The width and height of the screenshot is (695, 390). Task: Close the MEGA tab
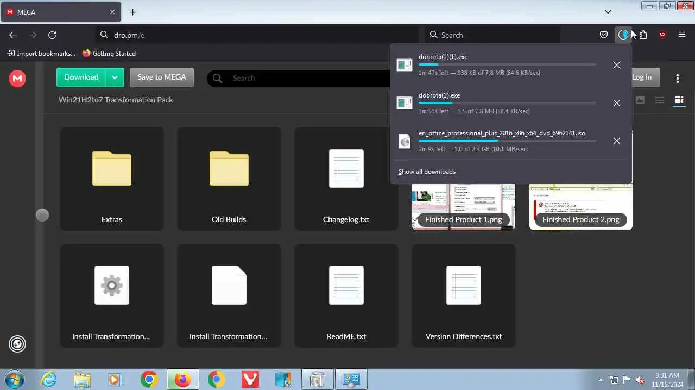(x=112, y=12)
